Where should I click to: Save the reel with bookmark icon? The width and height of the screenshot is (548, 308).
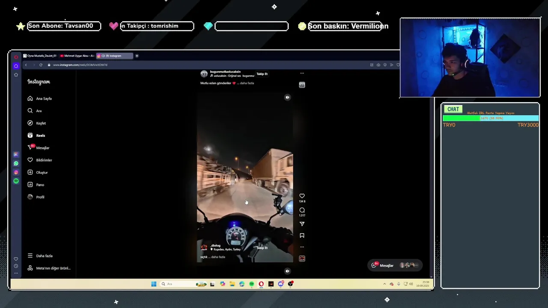point(302,235)
